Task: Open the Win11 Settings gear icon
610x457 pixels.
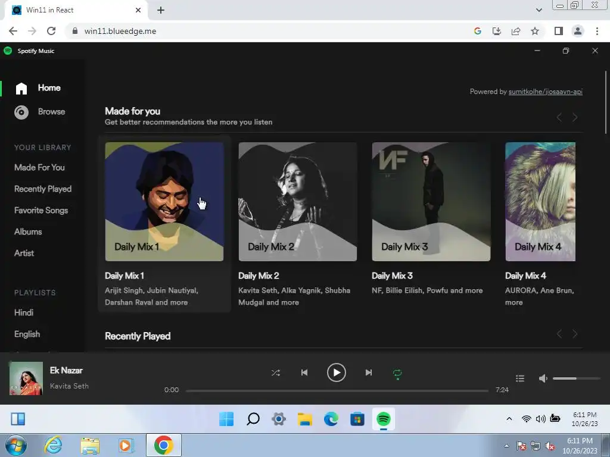Action: pyautogui.click(x=279, y=419)
